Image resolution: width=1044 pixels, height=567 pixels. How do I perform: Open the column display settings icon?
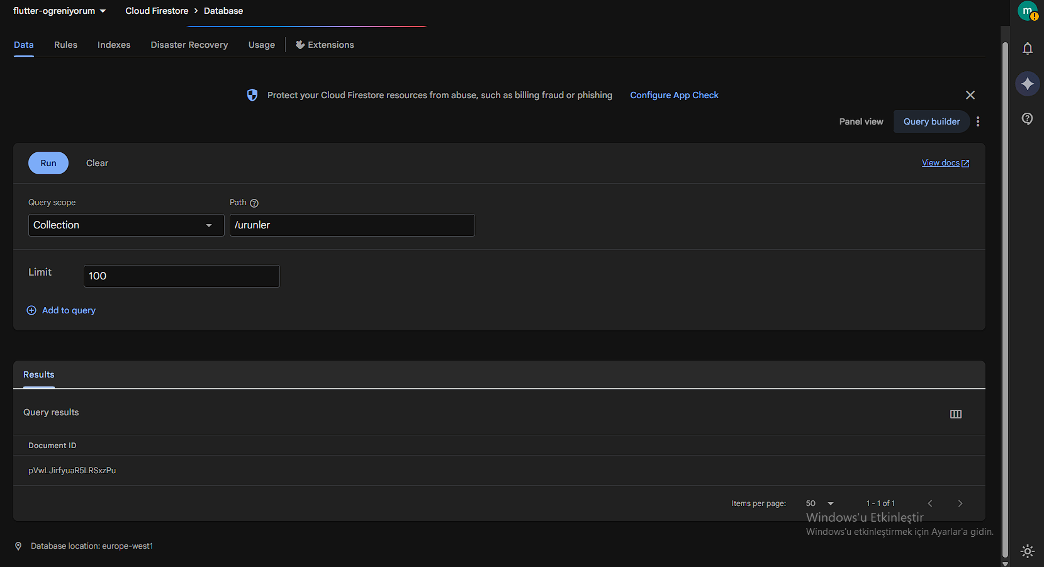point(956,414)
